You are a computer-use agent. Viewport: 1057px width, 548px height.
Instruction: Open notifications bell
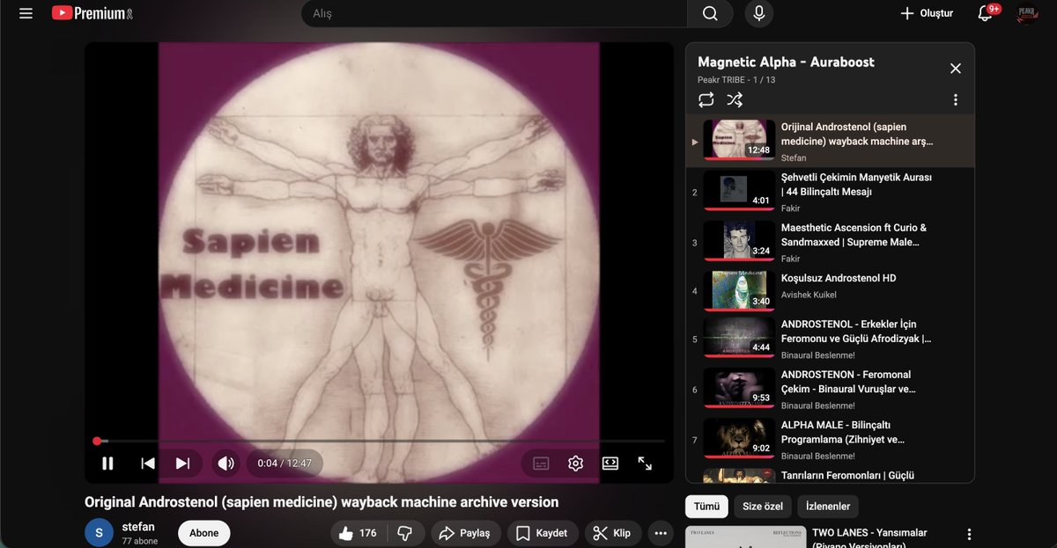[x=986, y=13]
